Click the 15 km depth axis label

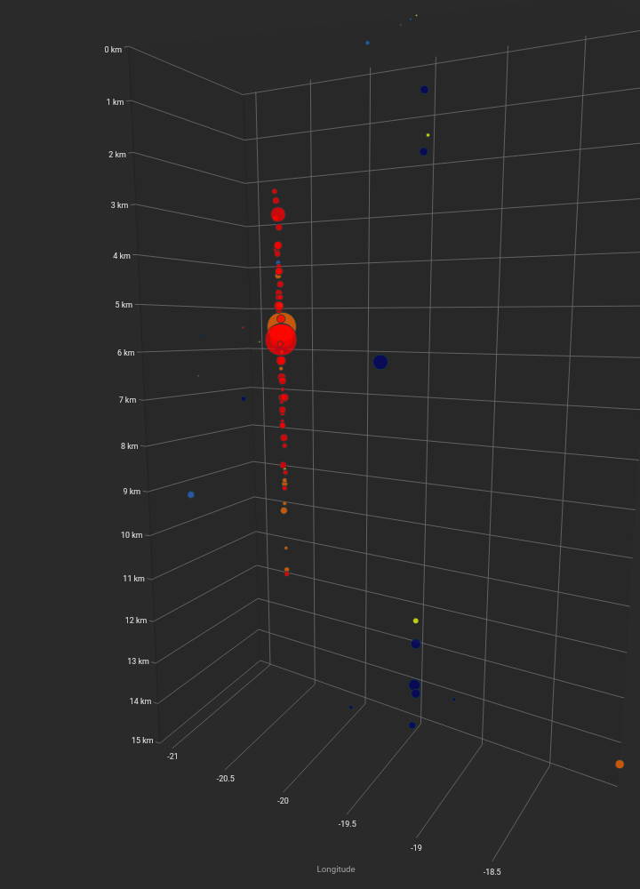click(x=142, y=741)
